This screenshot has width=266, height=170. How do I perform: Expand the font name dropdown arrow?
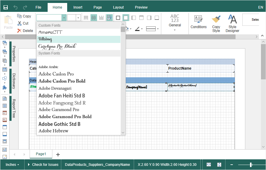click(x=64, y=18)
